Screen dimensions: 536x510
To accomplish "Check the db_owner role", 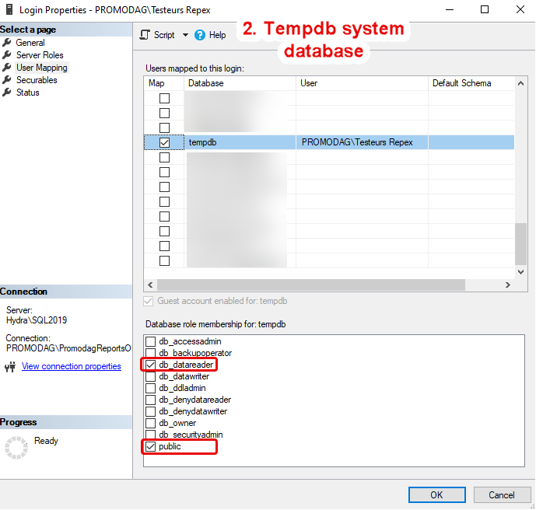I will pyautogui.click(x=150, y=423).
